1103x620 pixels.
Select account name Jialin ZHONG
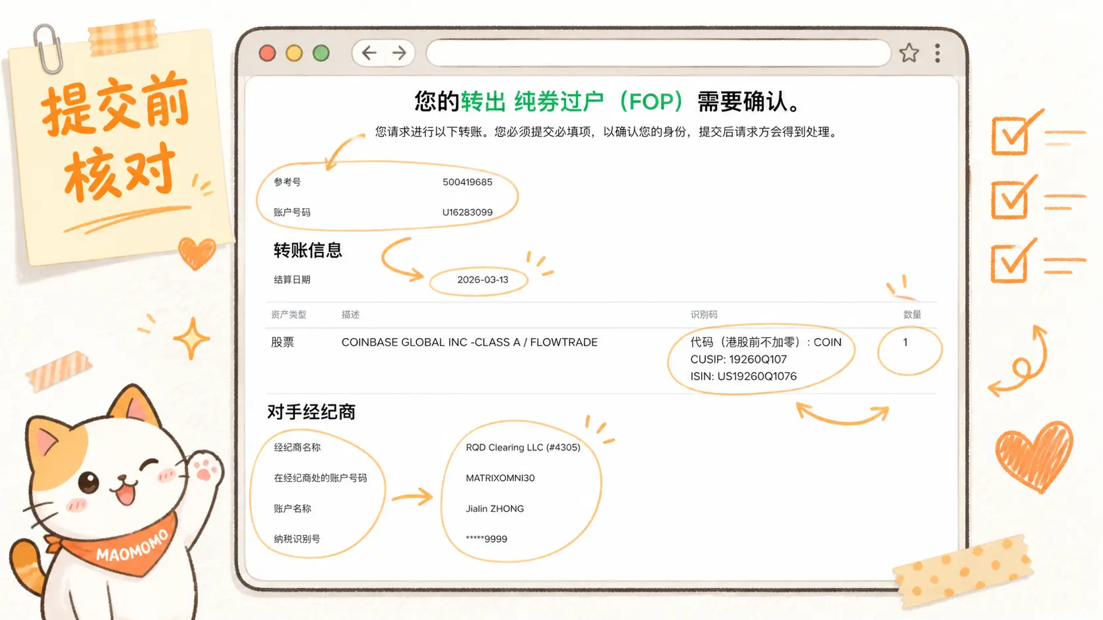[x=495, y=509]
